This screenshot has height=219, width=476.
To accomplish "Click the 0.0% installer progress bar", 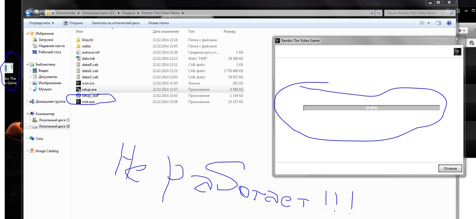I will 372,108.
